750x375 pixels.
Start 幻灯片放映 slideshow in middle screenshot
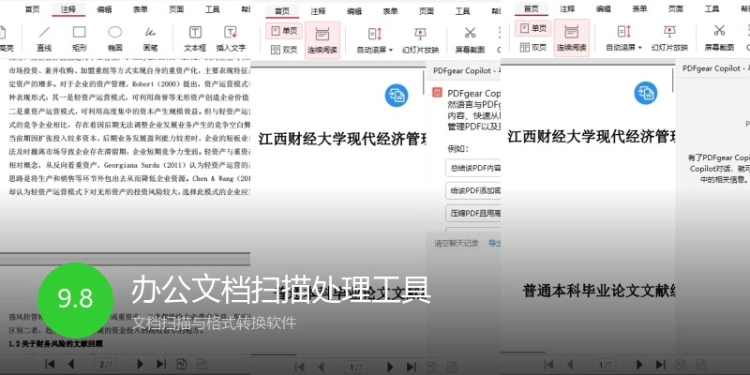click(x=420, y=40)
